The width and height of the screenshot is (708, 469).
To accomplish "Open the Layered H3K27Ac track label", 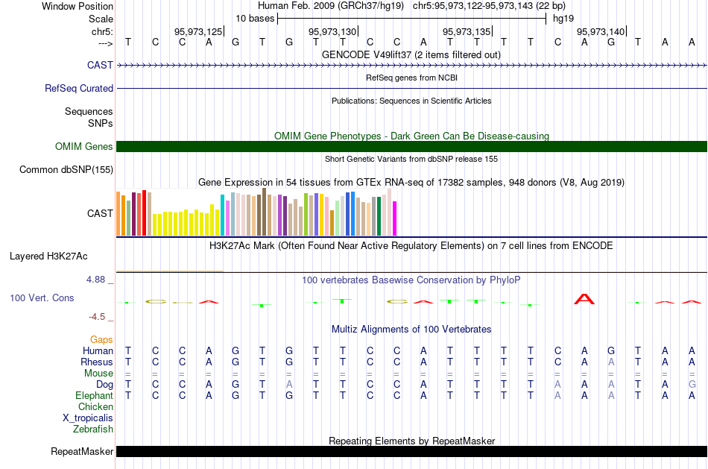I will (48, 256).
